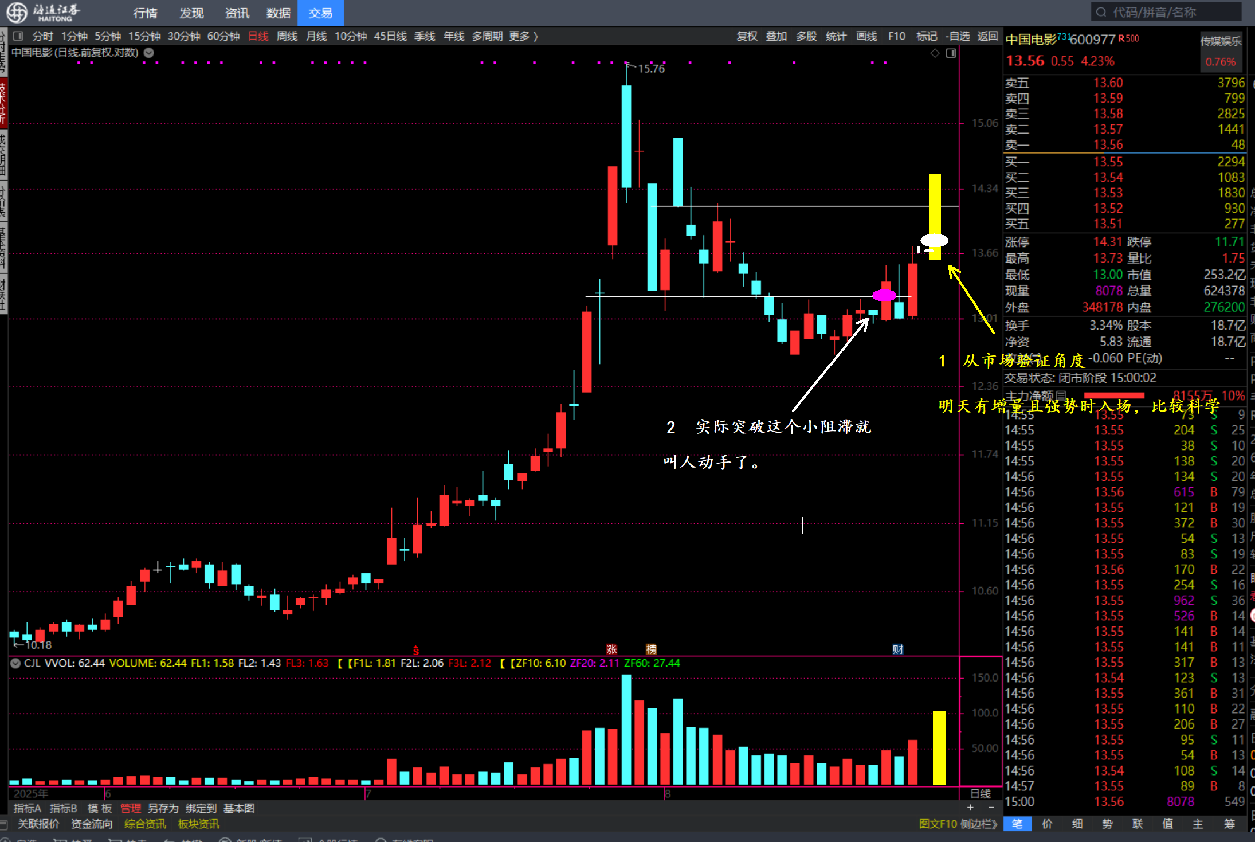Switch chart to 分时 view
This screenshot has height=842, width=1255.
coord(42,36)
